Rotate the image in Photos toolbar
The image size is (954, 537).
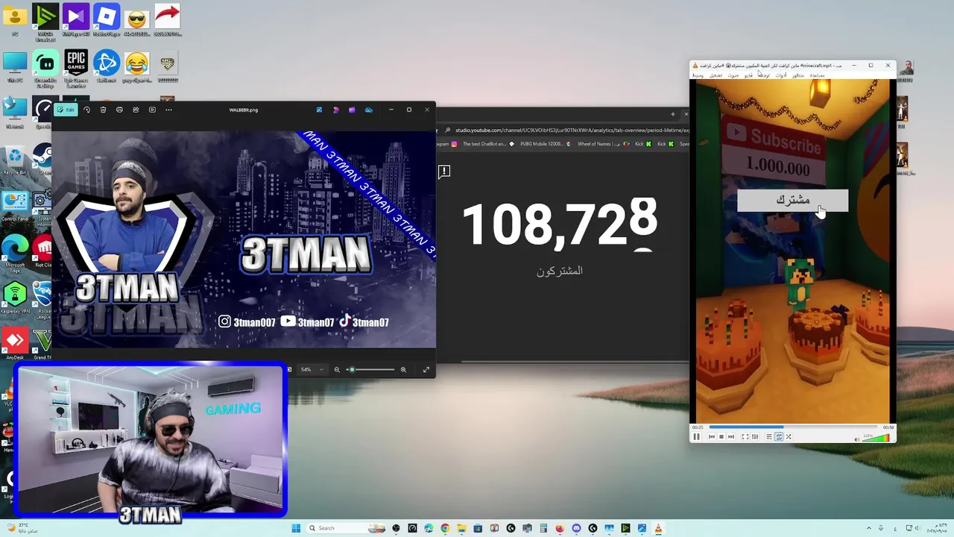(x=86, y=110)
